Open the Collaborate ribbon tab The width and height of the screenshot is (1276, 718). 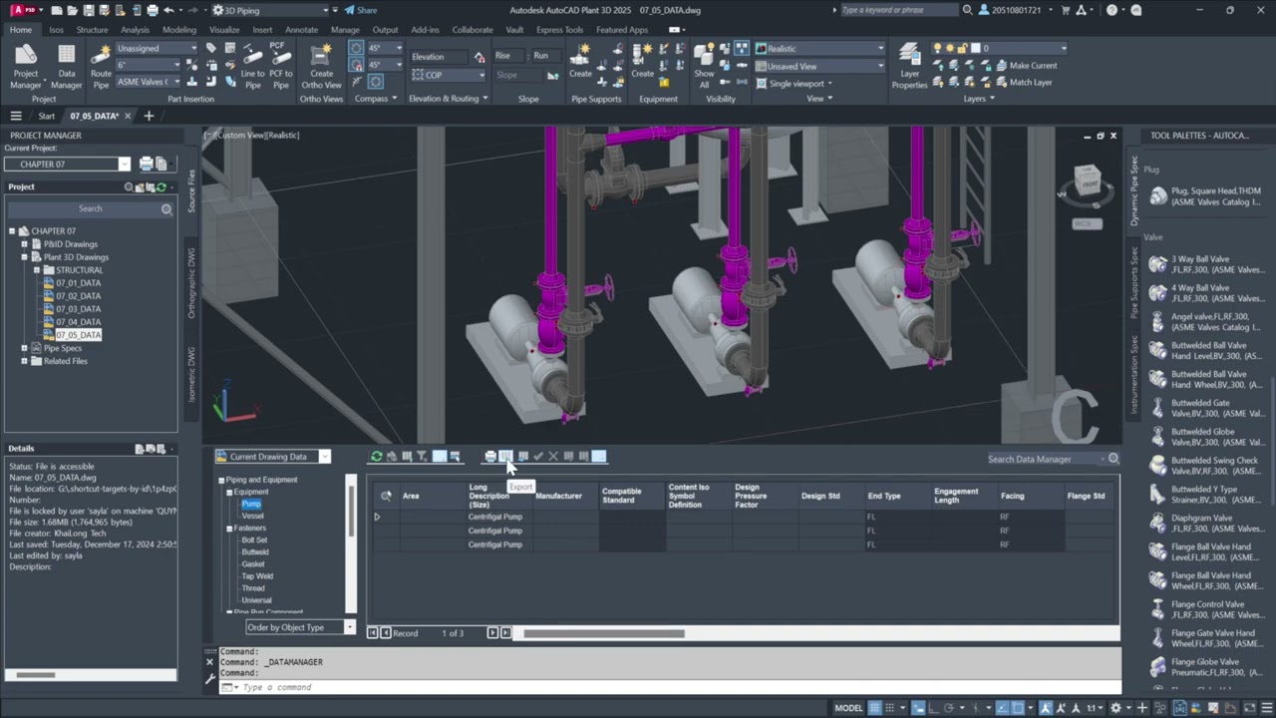473,30
